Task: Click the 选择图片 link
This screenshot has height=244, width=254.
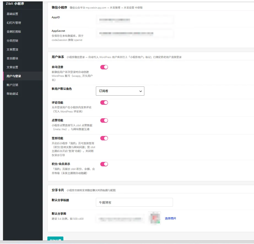Action: pos(171,218)
